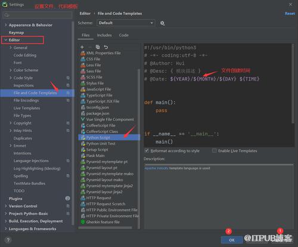
Task: Select the TypeScript File template icon
Action: [83, 95]
